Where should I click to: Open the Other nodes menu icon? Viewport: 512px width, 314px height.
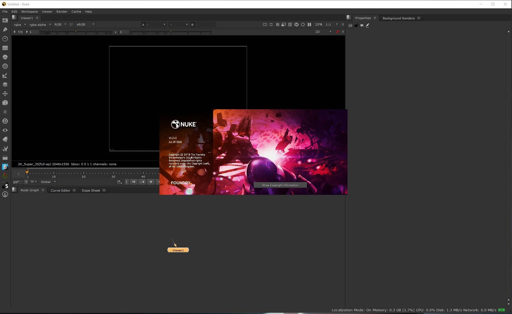point(5,158)
